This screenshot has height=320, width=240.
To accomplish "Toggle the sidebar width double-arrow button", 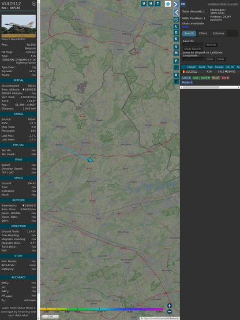I will click(x=183, y=4).
